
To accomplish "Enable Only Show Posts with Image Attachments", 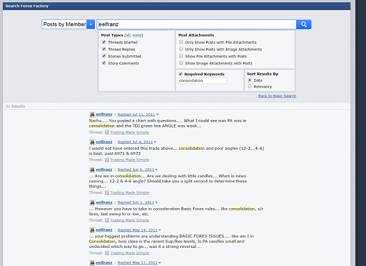I will tap(181, 49).
